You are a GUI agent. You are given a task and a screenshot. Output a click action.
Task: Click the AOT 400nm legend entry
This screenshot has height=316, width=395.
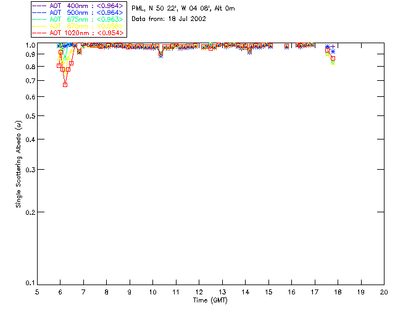pyautogui.click(x=78, y=6)
